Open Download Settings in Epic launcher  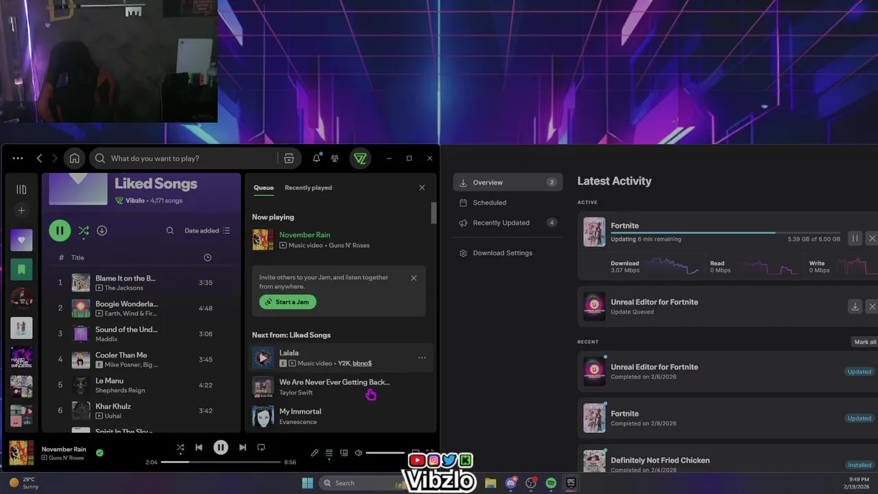coord(508,253)
